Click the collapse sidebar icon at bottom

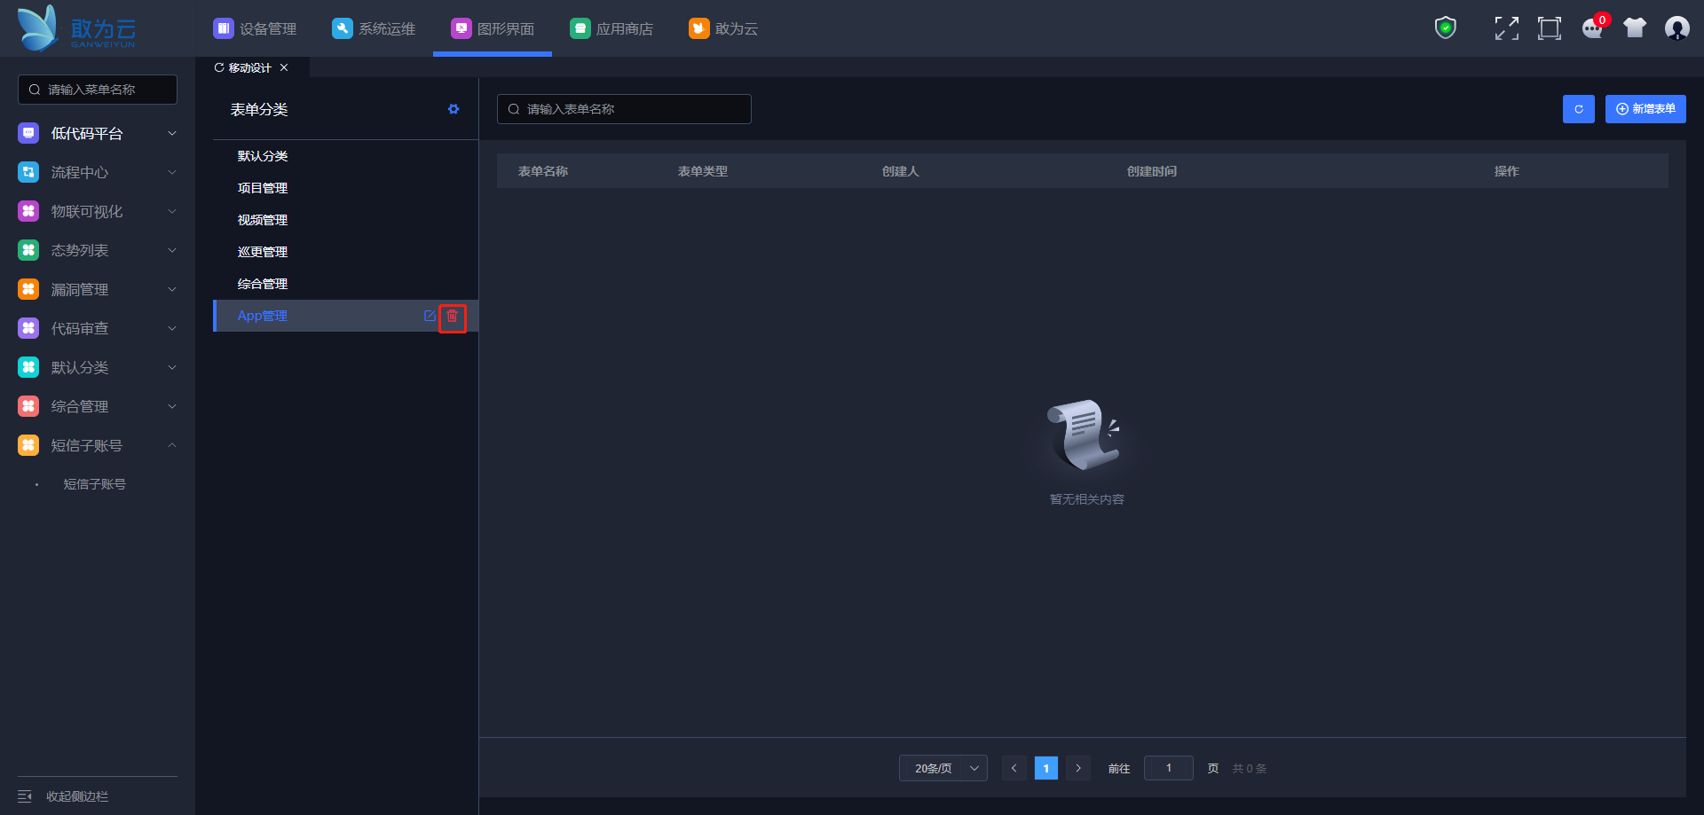click(x=25, y=796)
